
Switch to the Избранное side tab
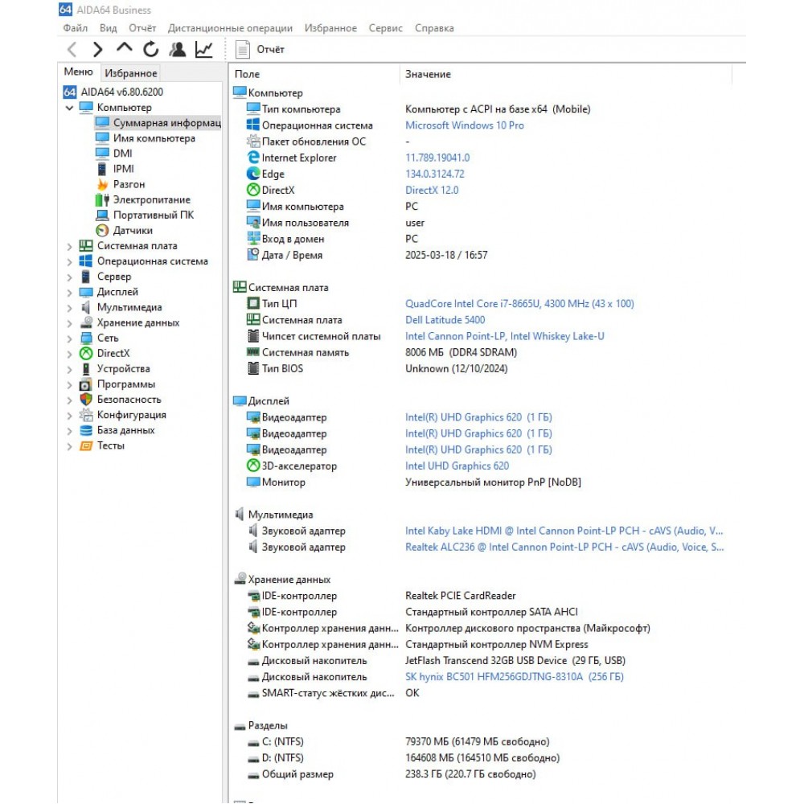131,73
